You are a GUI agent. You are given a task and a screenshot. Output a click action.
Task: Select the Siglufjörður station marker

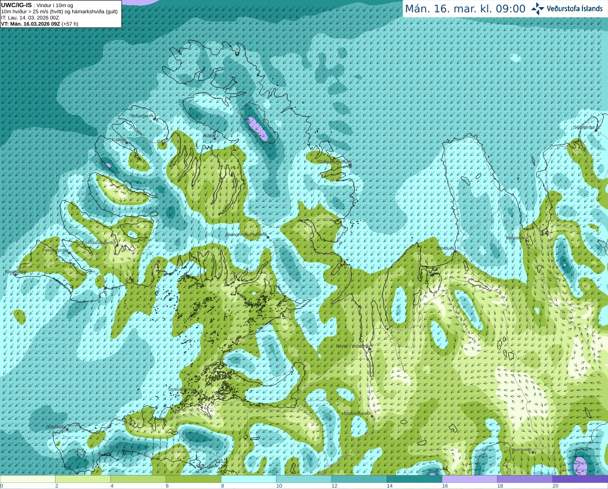pyautogui.click(x=596, y=130)
